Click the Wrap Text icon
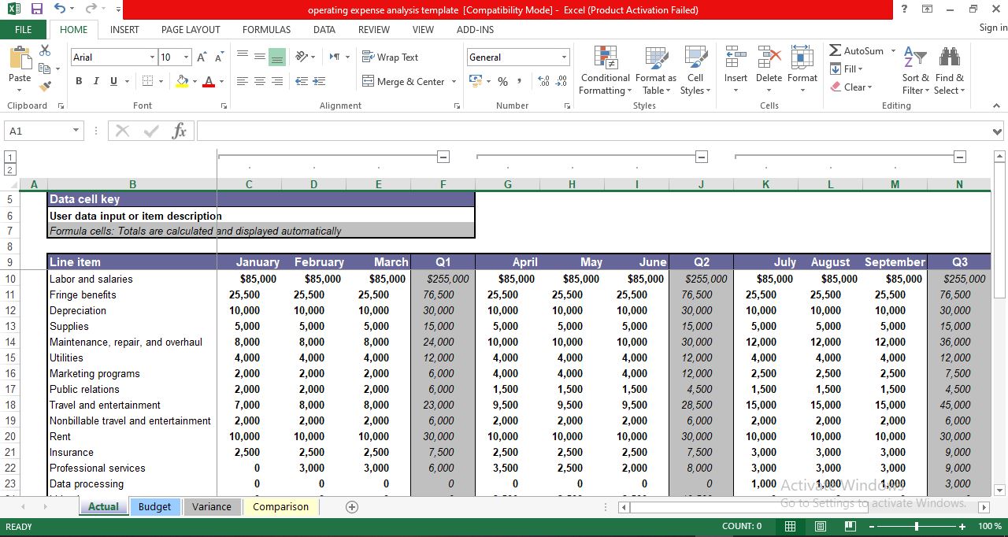Screen dimensions: 1008x537 pos(369,57)
